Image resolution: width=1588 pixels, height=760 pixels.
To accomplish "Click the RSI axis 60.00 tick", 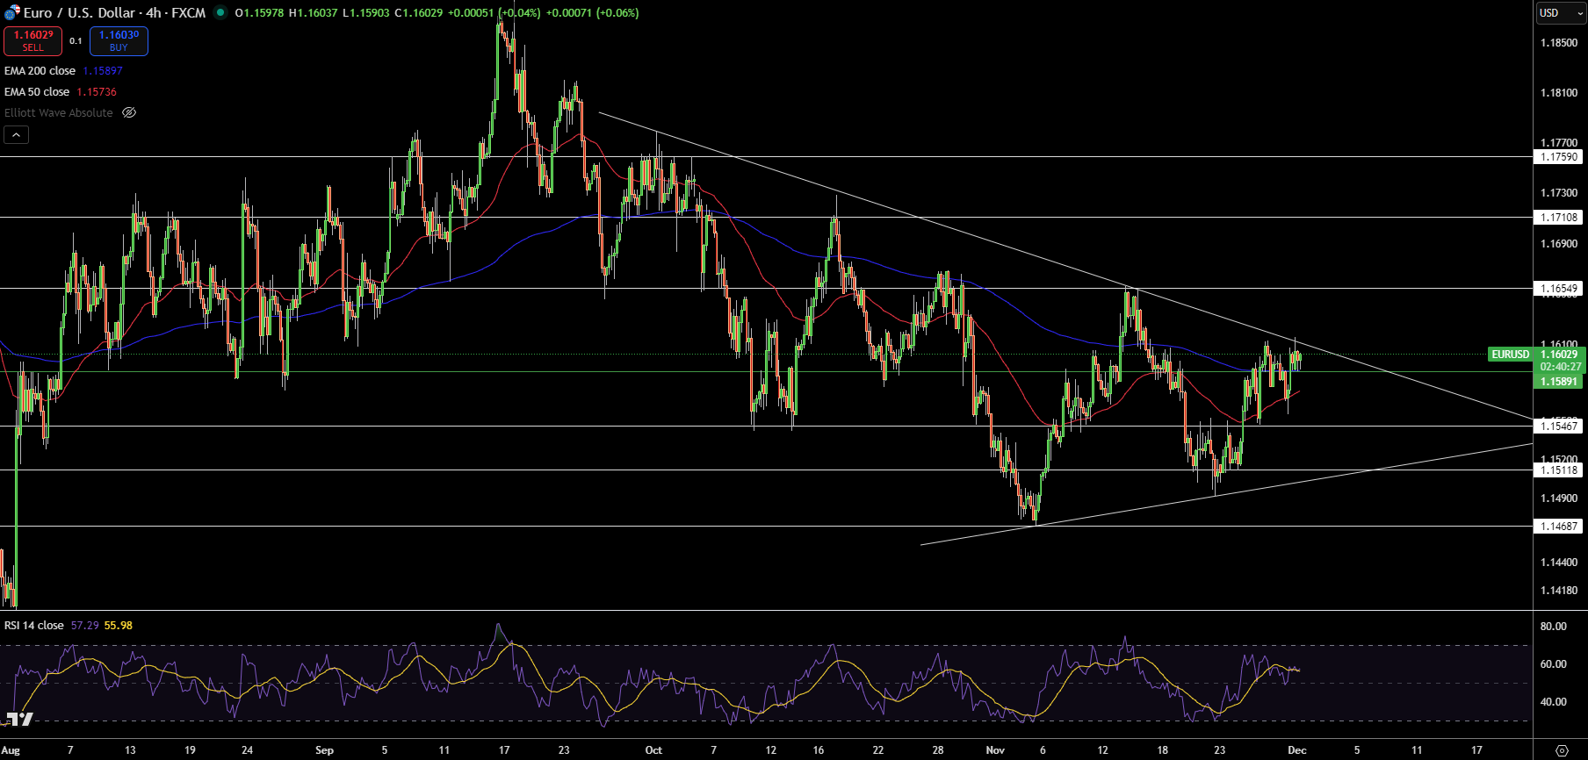I will pyautogui.click(x=1553, y=663).
